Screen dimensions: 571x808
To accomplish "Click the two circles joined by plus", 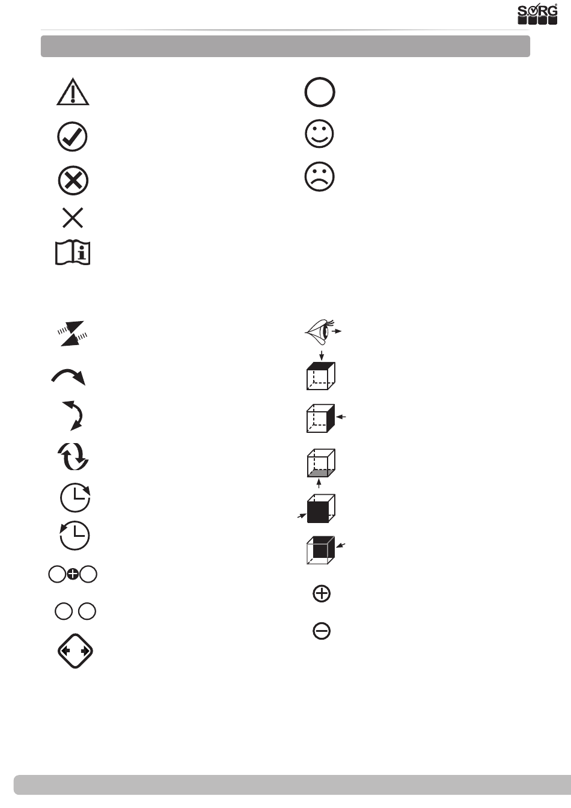I will [x=72, y=575].
